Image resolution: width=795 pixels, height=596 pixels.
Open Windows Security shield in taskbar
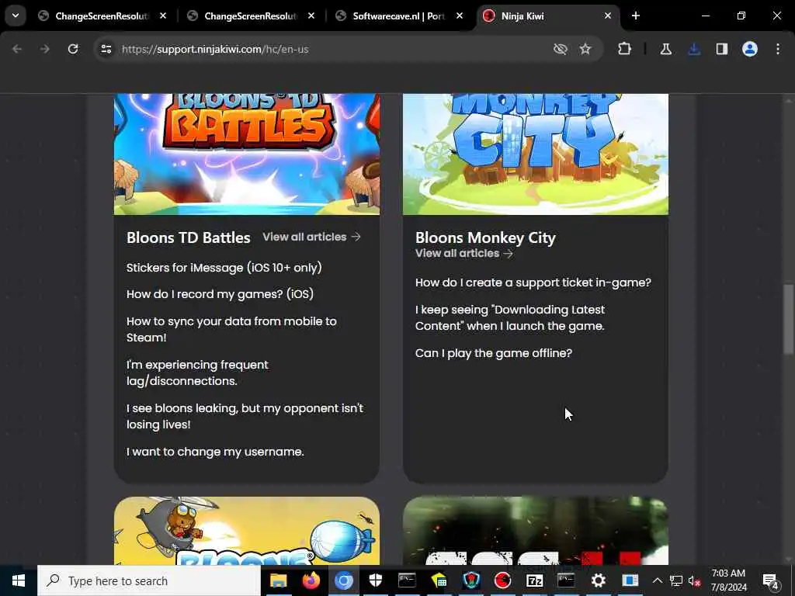tap(375, 580)
